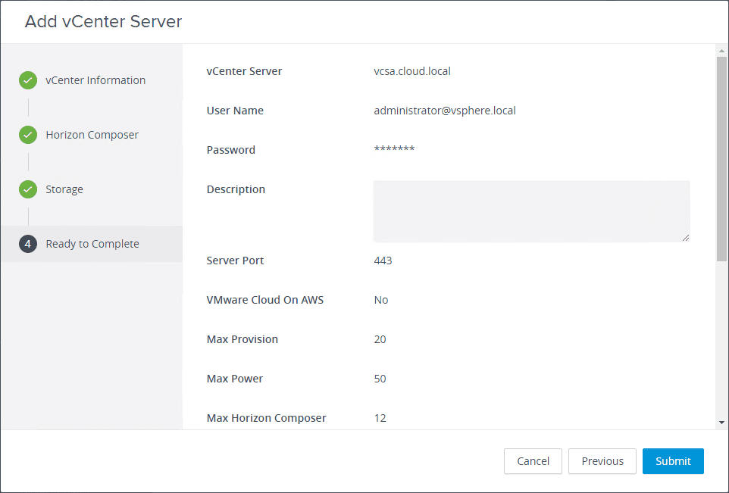Cancel the Add vCenter Server wizard

[533, 461]
